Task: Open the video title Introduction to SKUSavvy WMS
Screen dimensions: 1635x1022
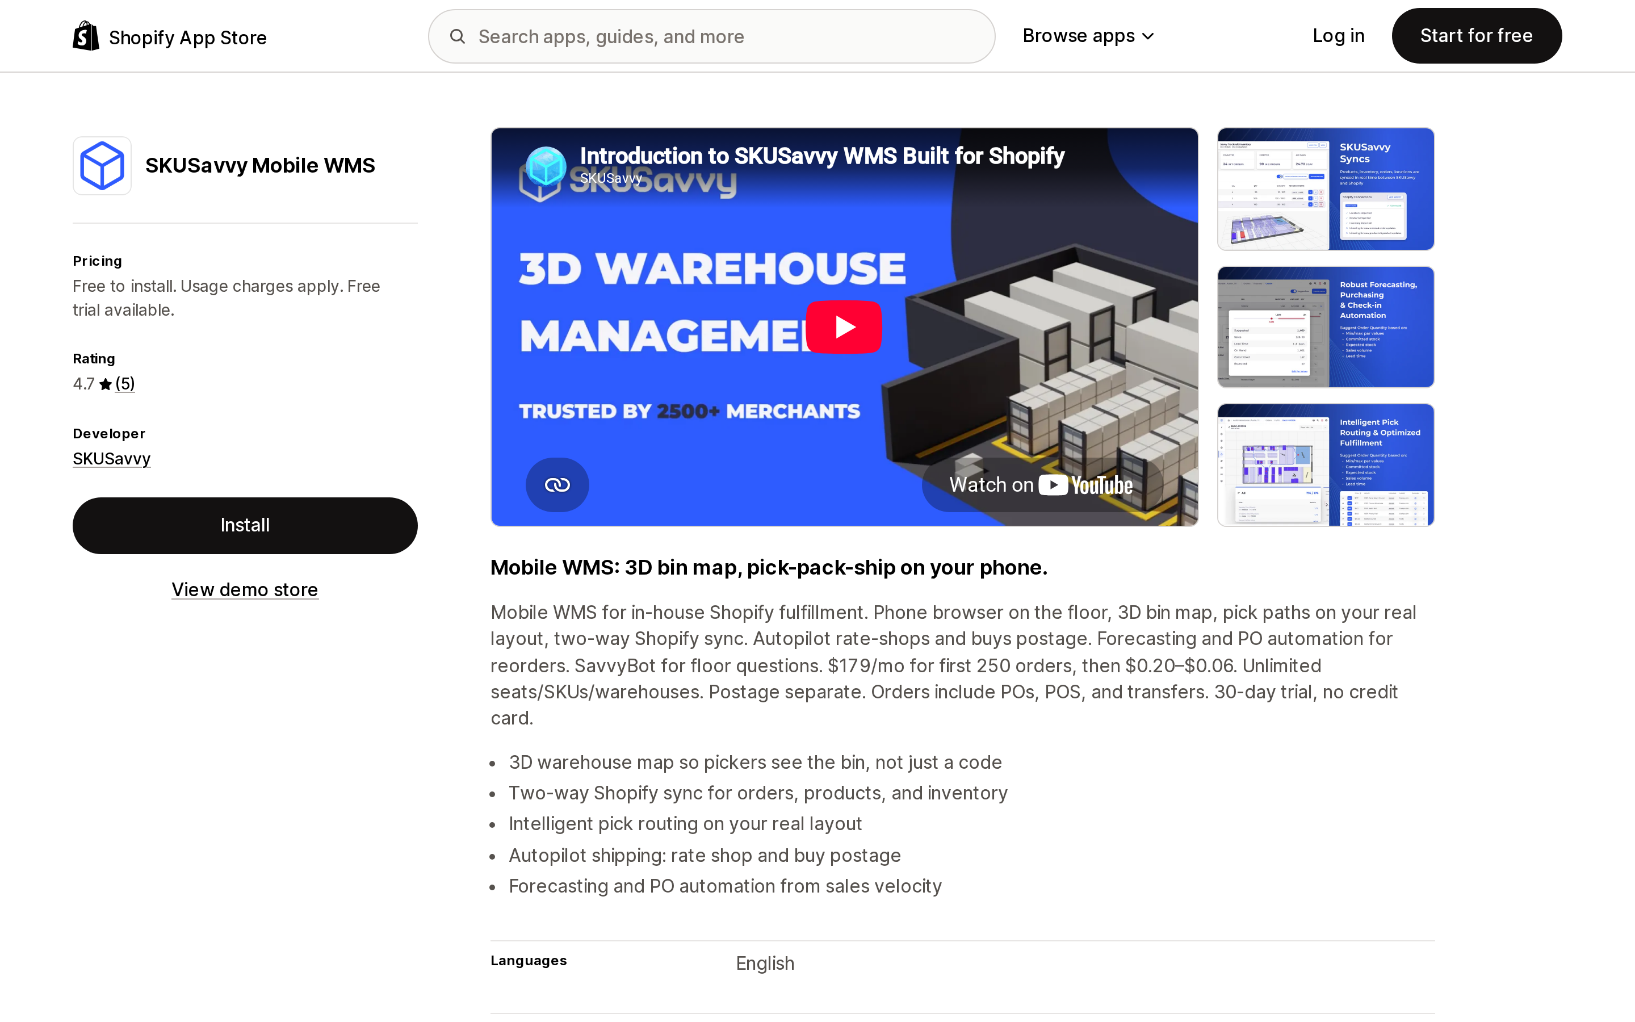Action: point(822,156)
